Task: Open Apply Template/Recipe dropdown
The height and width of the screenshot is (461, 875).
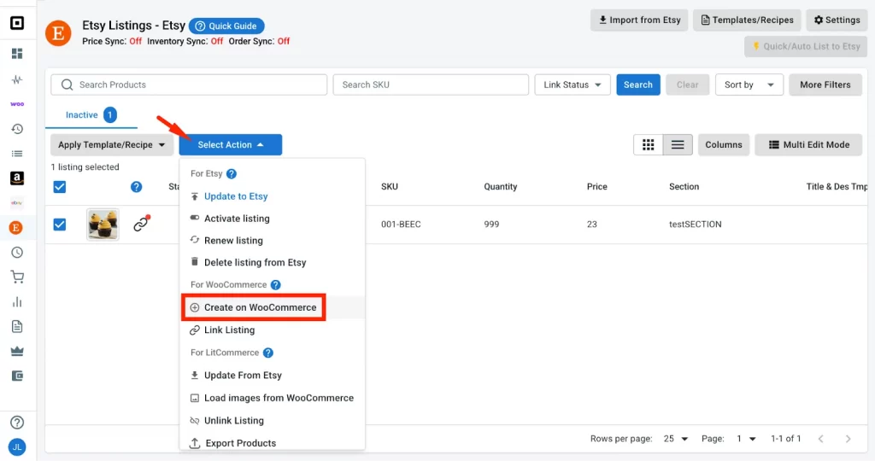Action: pos(112,145)
